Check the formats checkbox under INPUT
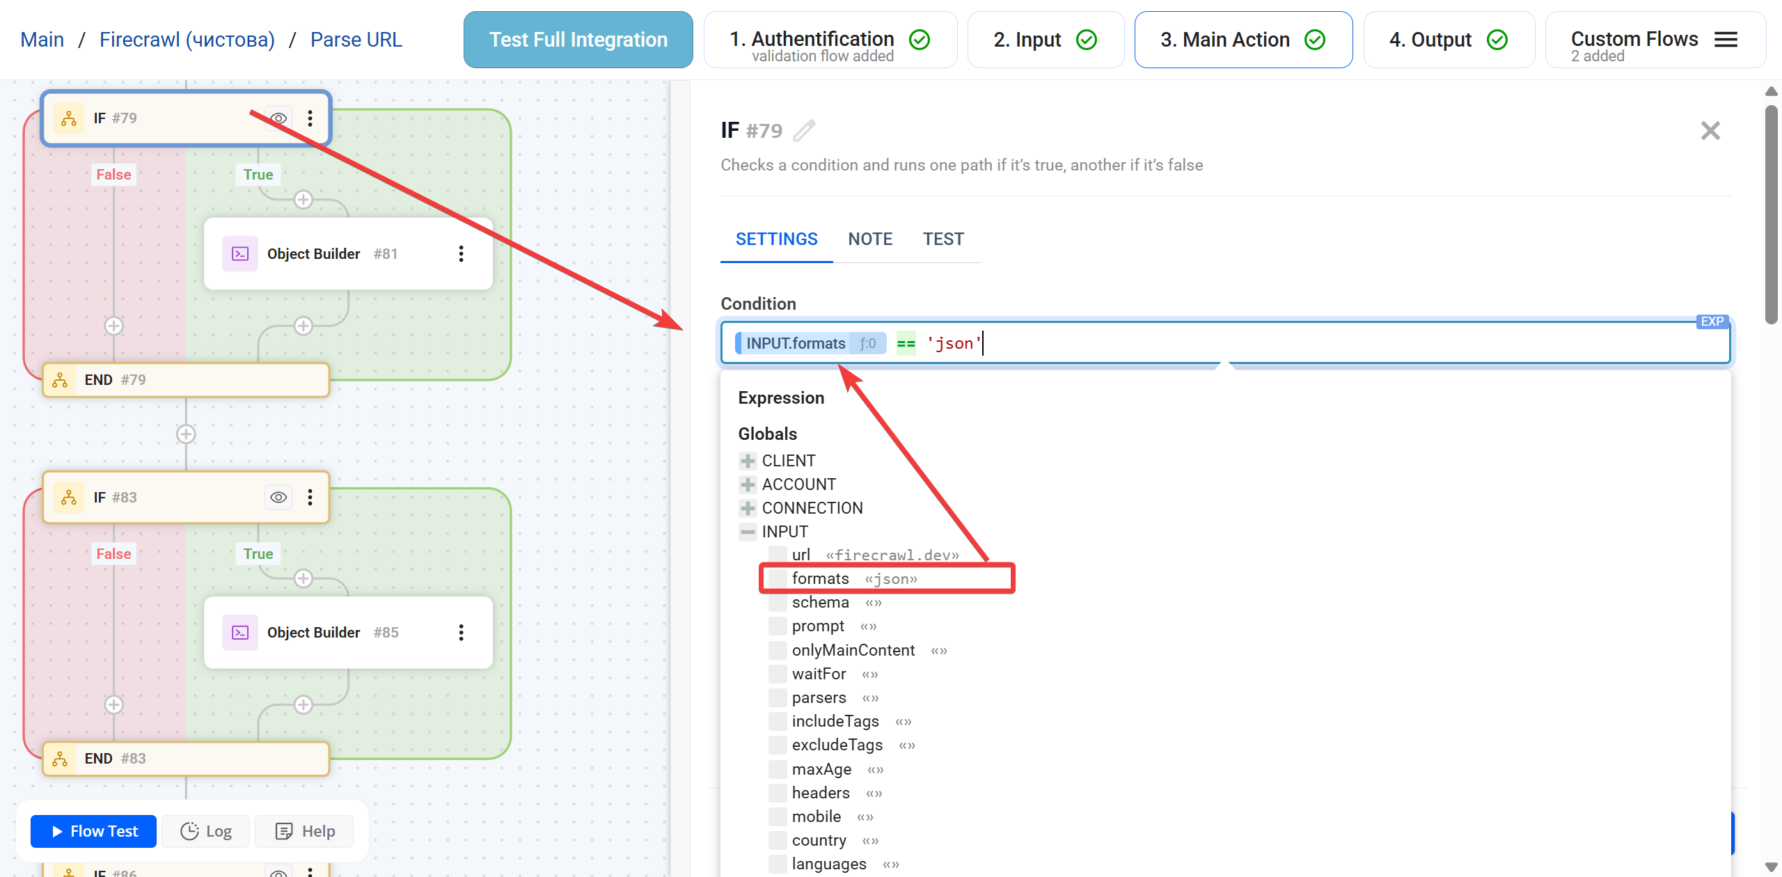 coord(777,578)
